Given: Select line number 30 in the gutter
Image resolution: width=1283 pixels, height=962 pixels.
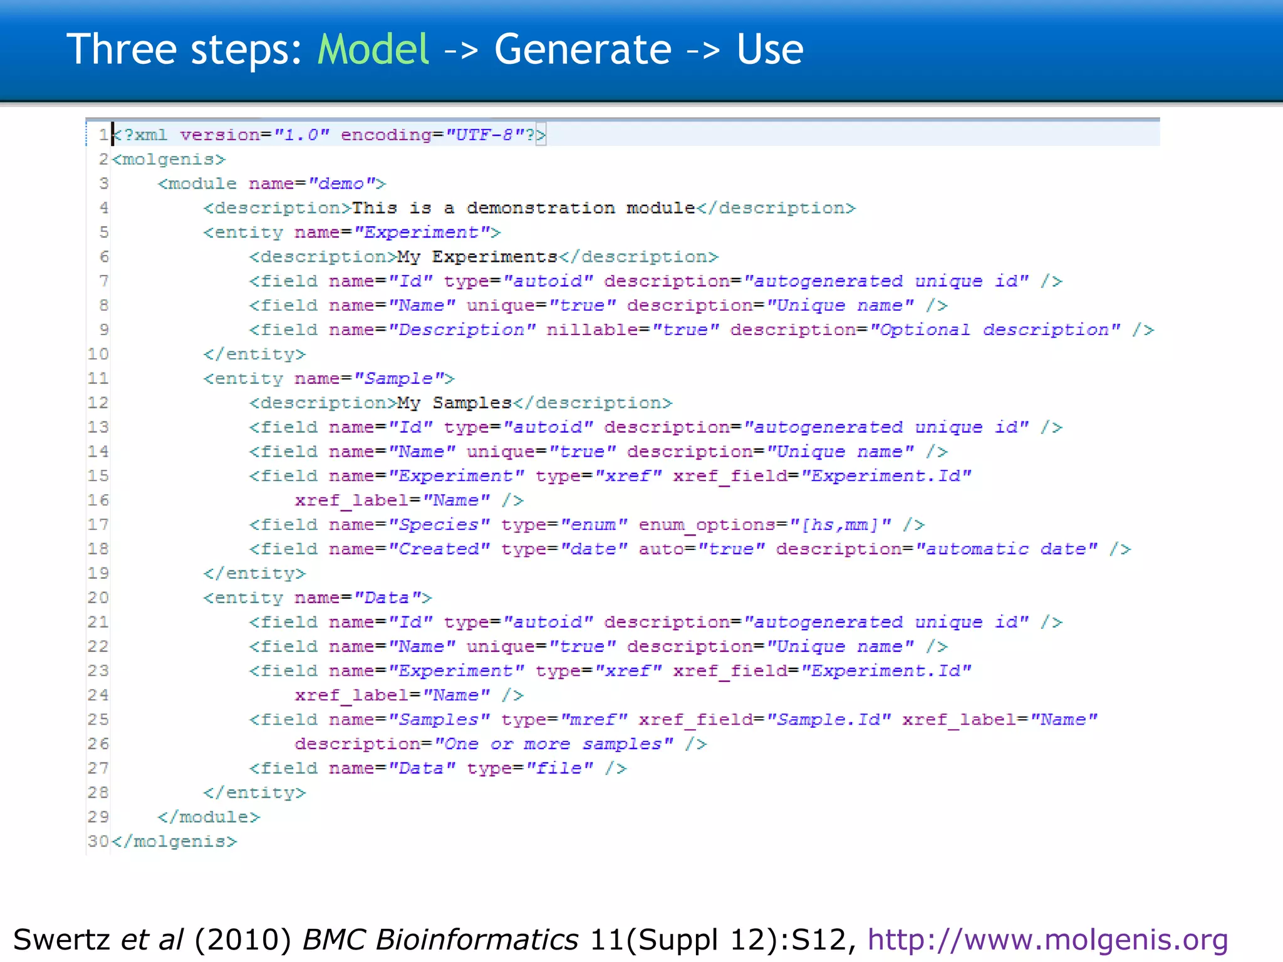Looking at the screenshot, I should tap(98, 841).
